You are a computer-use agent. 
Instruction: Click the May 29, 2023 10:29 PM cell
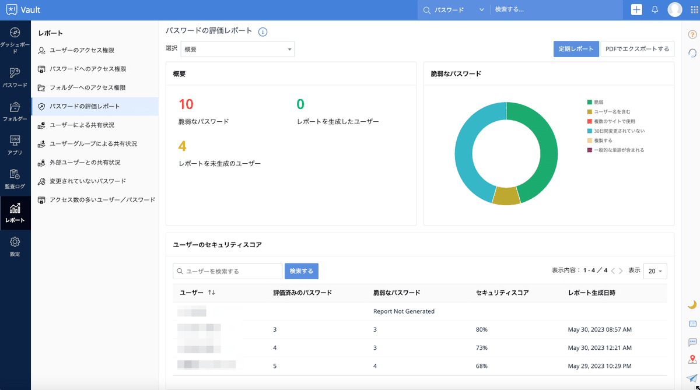(x=599, y=366)
